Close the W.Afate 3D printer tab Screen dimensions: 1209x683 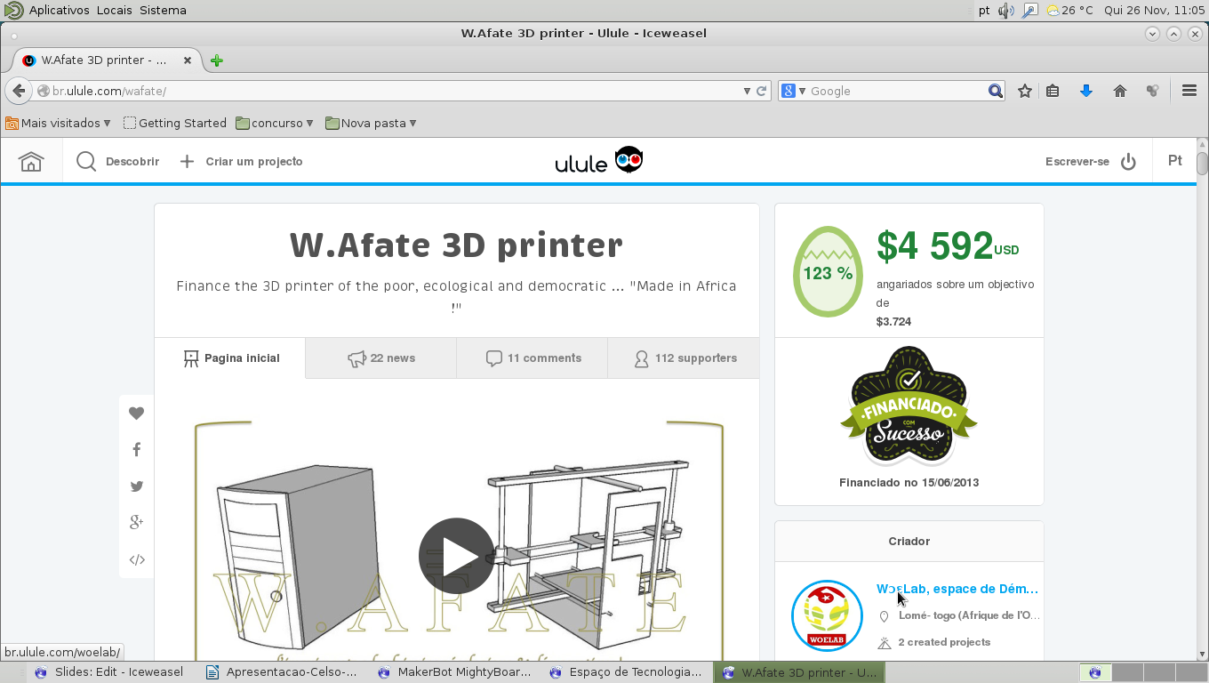point(187,60)
